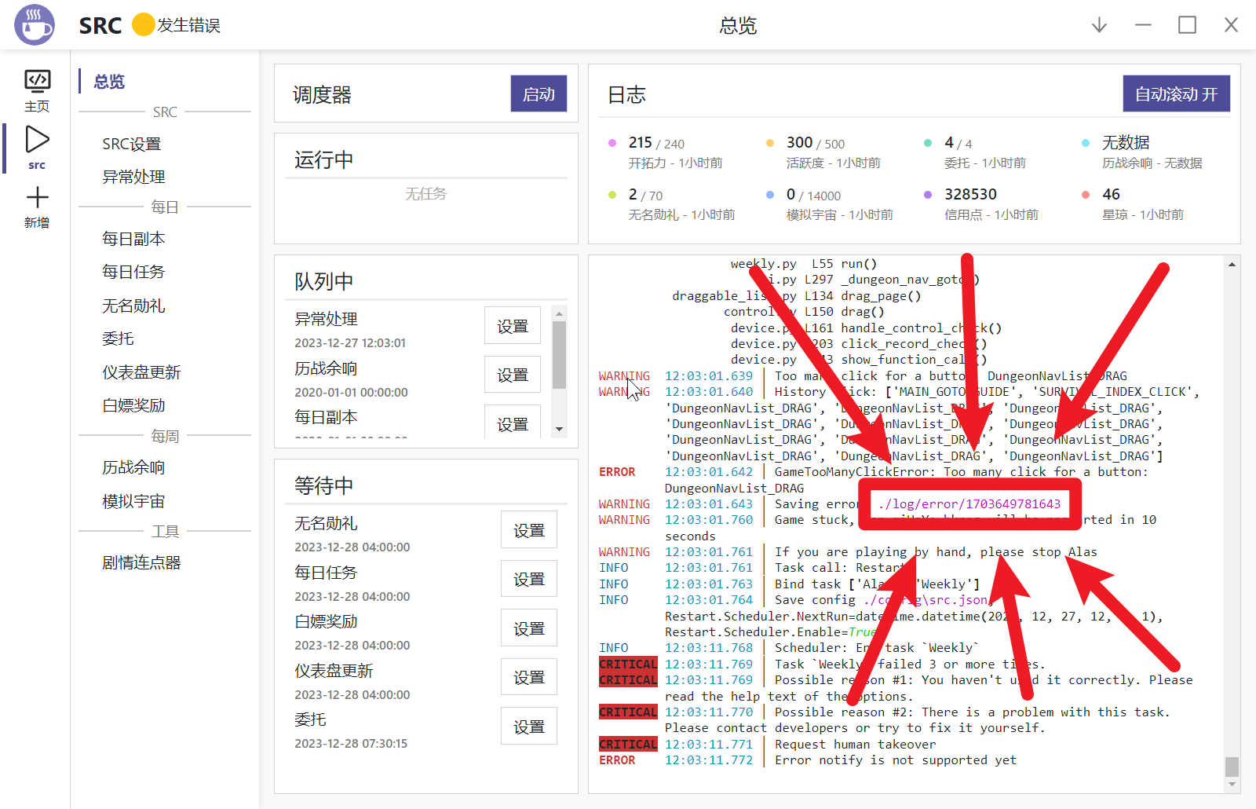
Task: Open the SRC设置 menu item
Action: pos(131,144)
